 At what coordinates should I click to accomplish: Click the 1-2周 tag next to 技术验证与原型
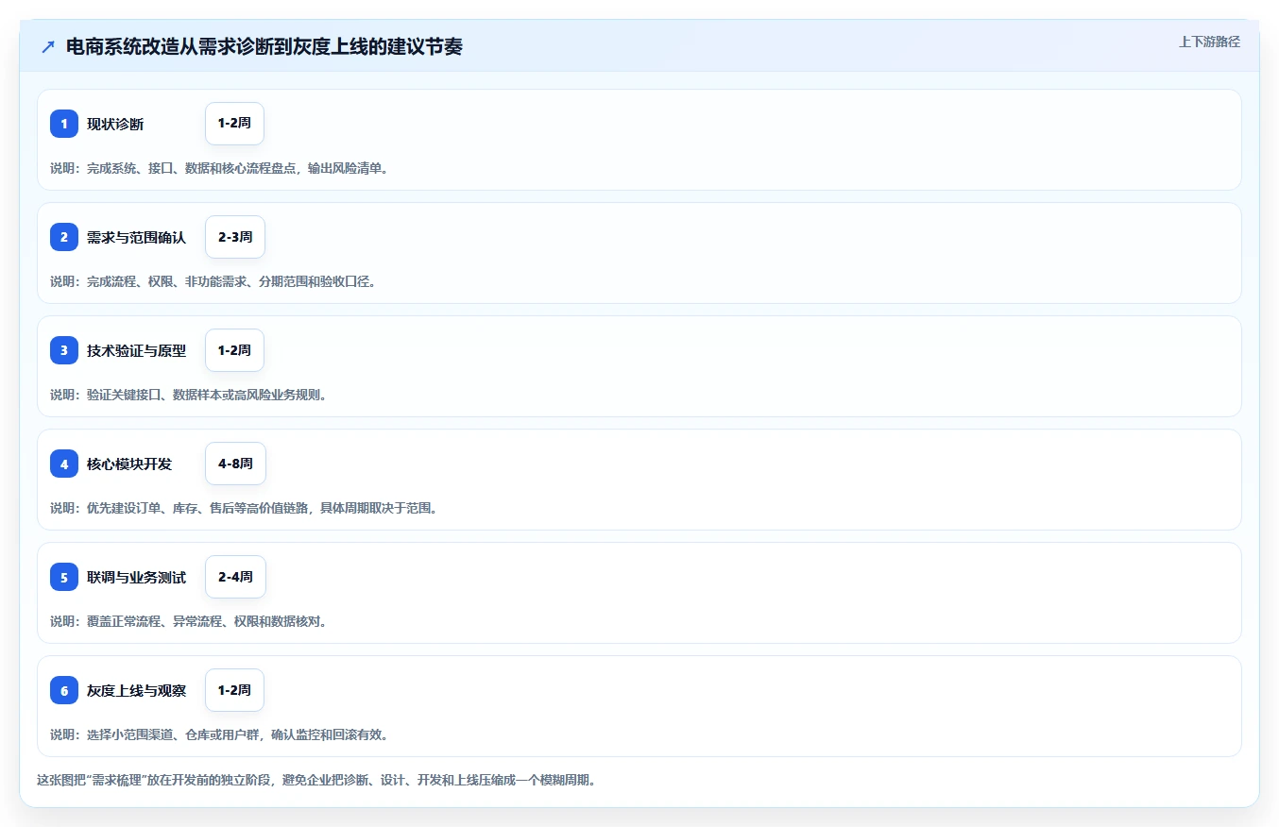[x=234, y=350]
